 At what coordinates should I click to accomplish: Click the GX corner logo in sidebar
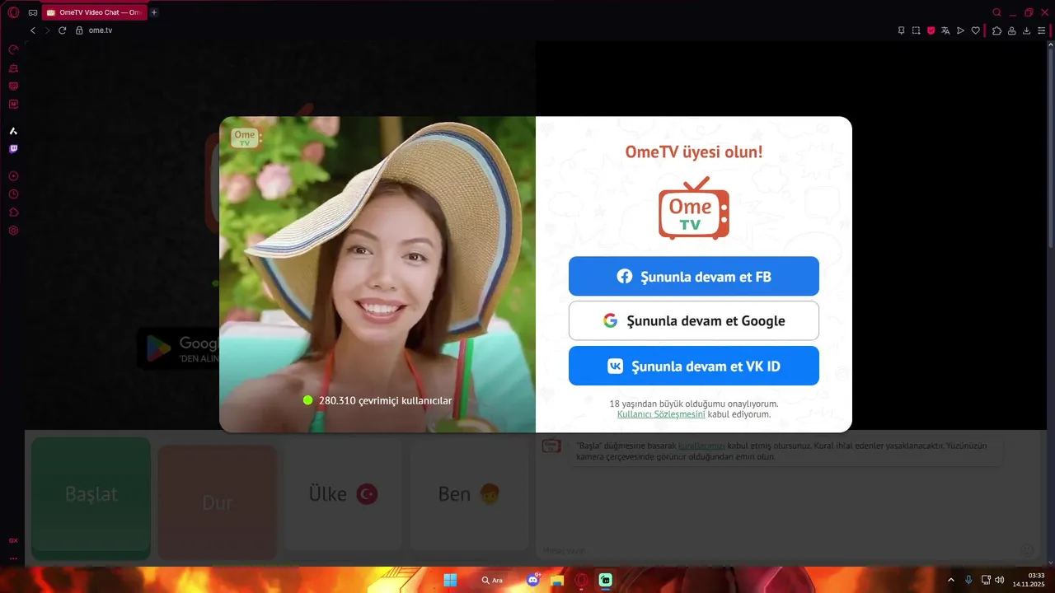point(13,541)
